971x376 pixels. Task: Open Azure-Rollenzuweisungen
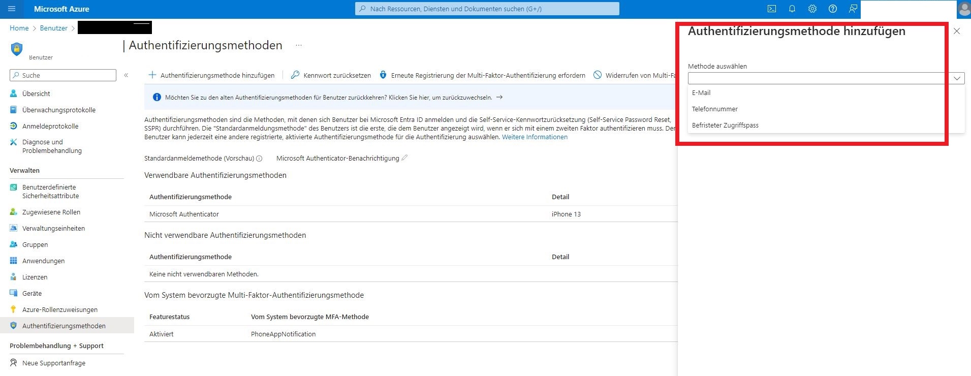point(60,309)
